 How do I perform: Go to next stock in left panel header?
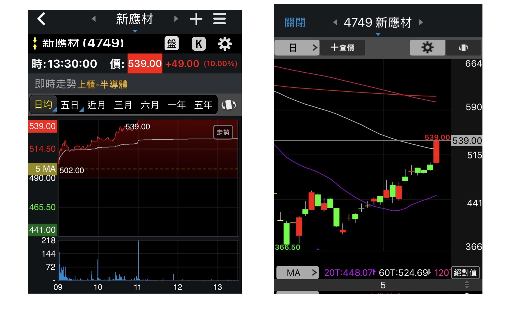point(176,19)
